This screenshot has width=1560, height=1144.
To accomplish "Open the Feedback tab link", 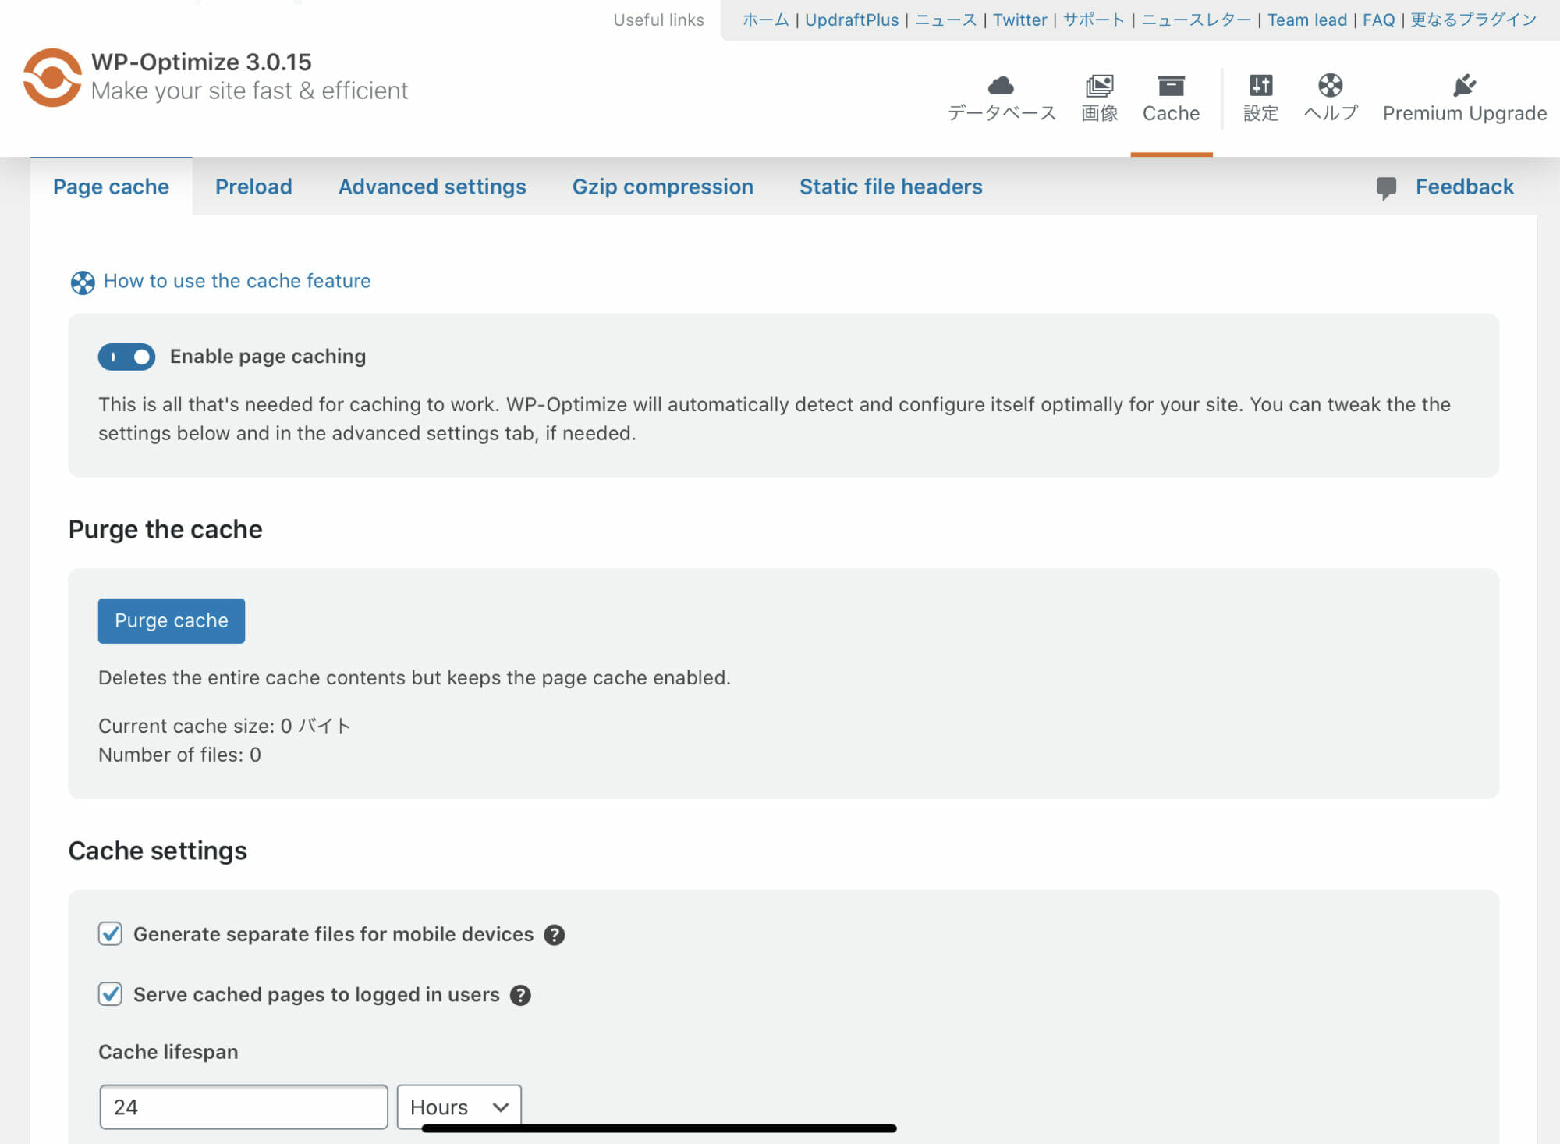I will click(x=1464, y=187).
